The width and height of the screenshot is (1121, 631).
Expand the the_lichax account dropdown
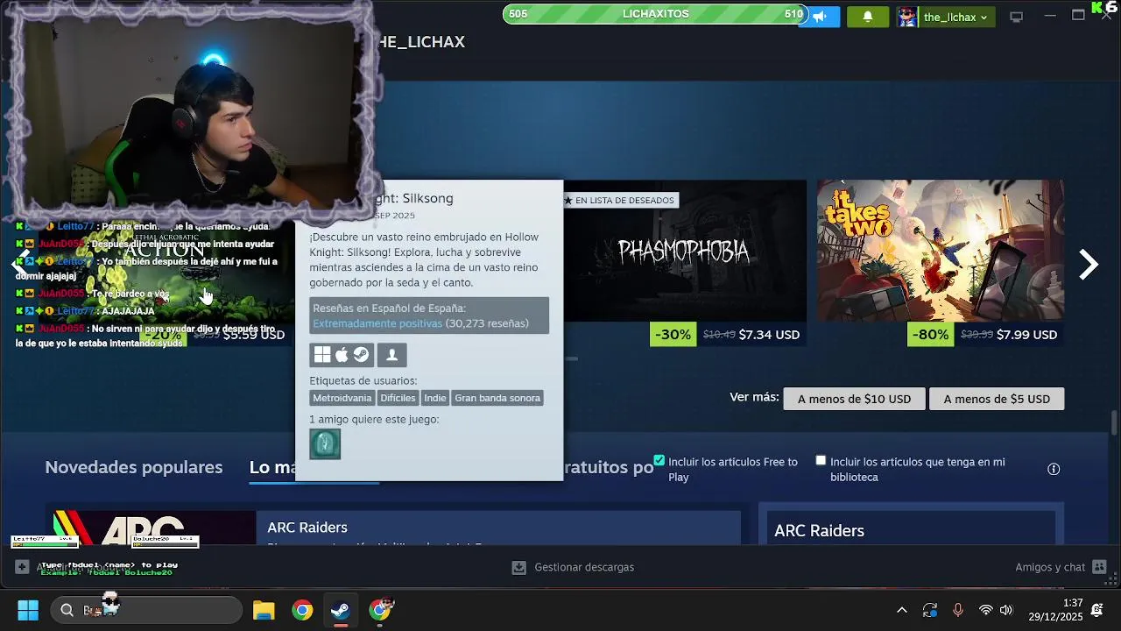tap(955, 17)
